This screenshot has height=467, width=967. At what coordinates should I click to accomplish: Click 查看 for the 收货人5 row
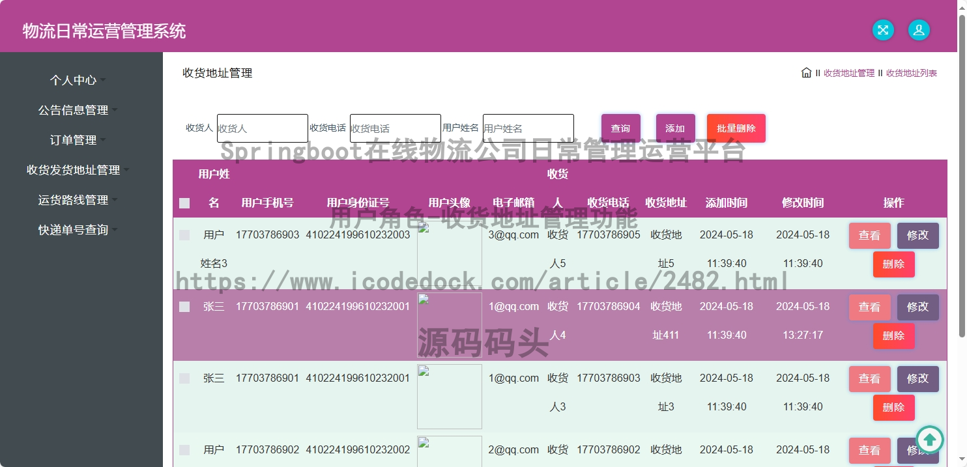point(870,236)
